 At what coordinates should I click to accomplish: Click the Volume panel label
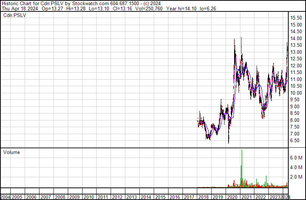pyautogui.click(x=11, y=152)
